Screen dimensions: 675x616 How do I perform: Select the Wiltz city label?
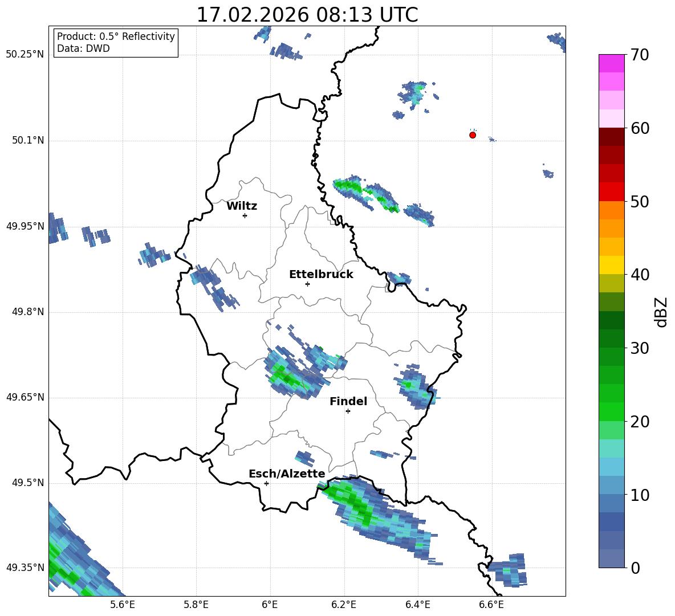242,206
